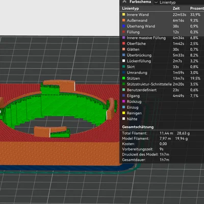Collapse the Farbschema panel double-chevron
This screenshot has width=204, height=204.
(124, 2)
